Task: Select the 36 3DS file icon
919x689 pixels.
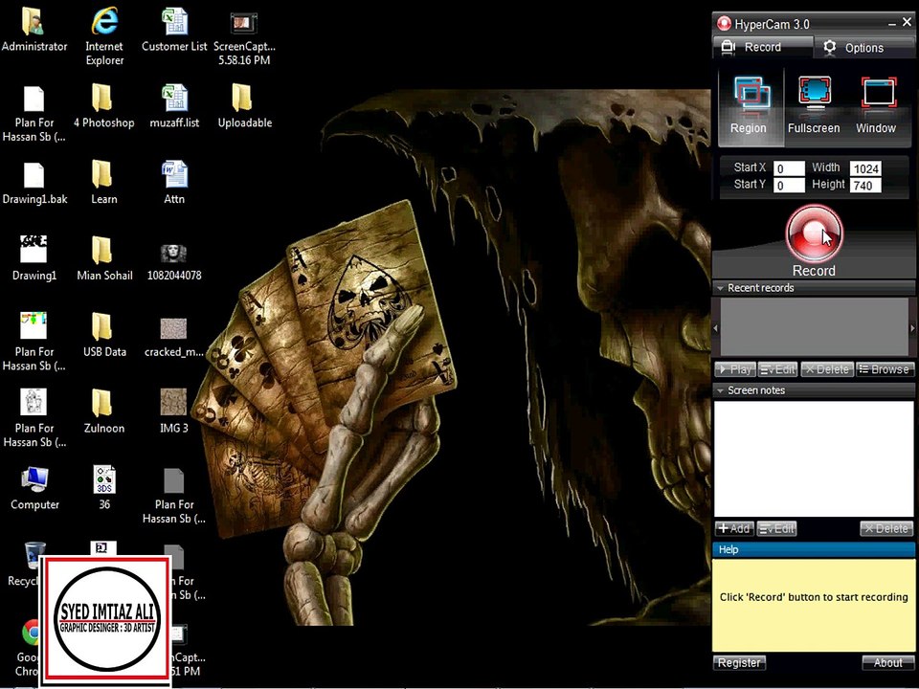Action: tap(104, 487)
